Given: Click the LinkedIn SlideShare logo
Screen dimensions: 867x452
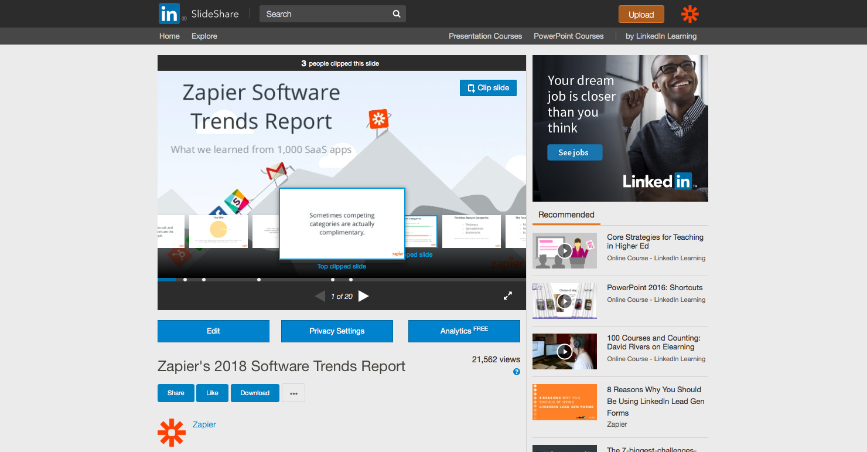Looking at the screenshot, I should point(199,13).
